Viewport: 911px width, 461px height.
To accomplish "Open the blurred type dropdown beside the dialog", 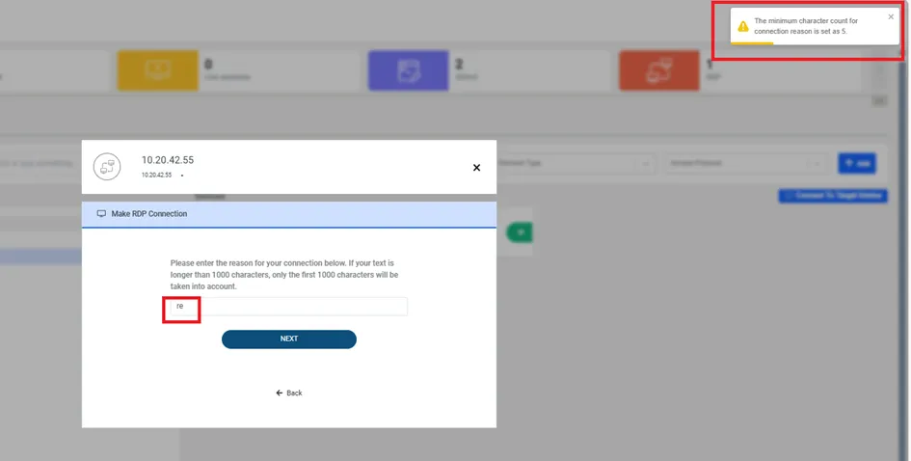I will (x=576, y=163).
